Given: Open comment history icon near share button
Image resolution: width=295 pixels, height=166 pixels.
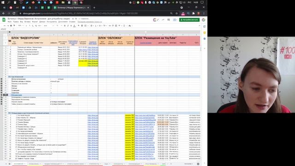Looking at the screenshot, I should point(168,19).
